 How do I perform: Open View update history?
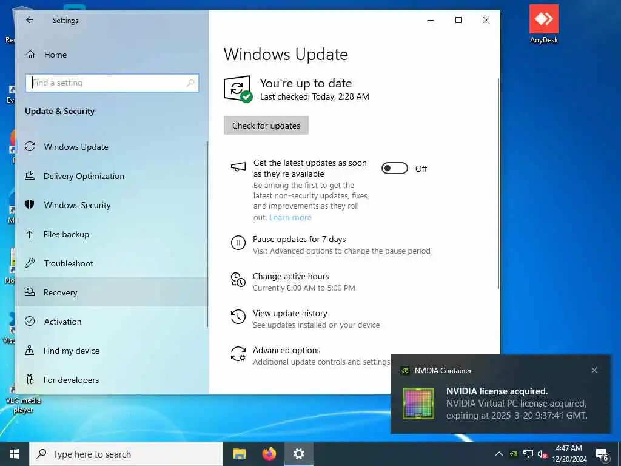[290, 314]
